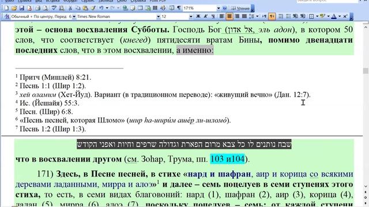Toggle bulleted list
369x207 pixels.
pyautogui.click(x=288, y=17)
